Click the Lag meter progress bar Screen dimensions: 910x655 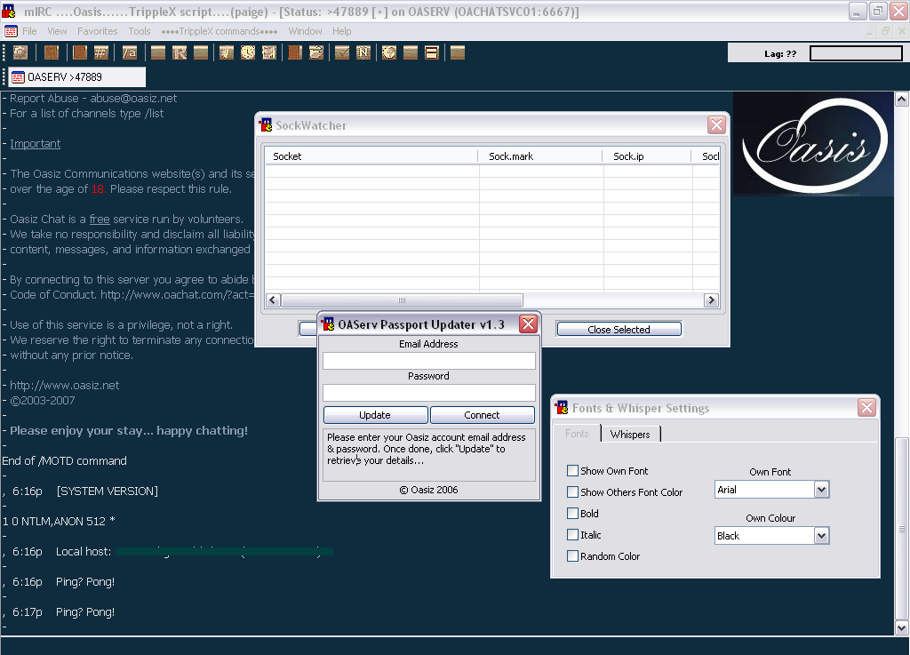pyautogui.click(x=856, y=53)
